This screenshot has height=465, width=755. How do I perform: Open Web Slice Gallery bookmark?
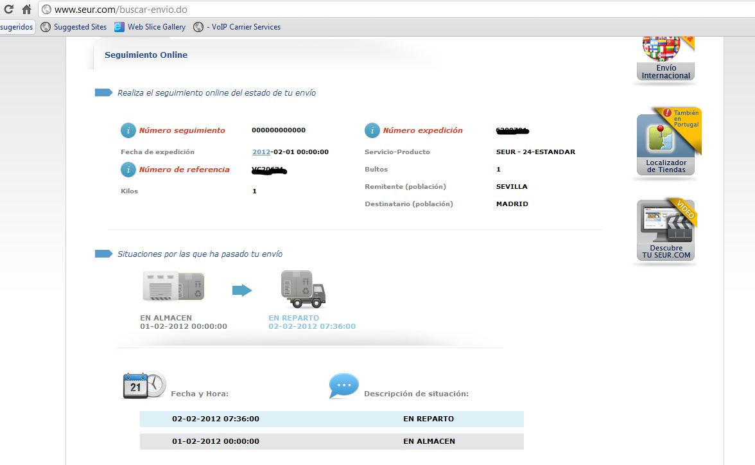click(150, 27)
